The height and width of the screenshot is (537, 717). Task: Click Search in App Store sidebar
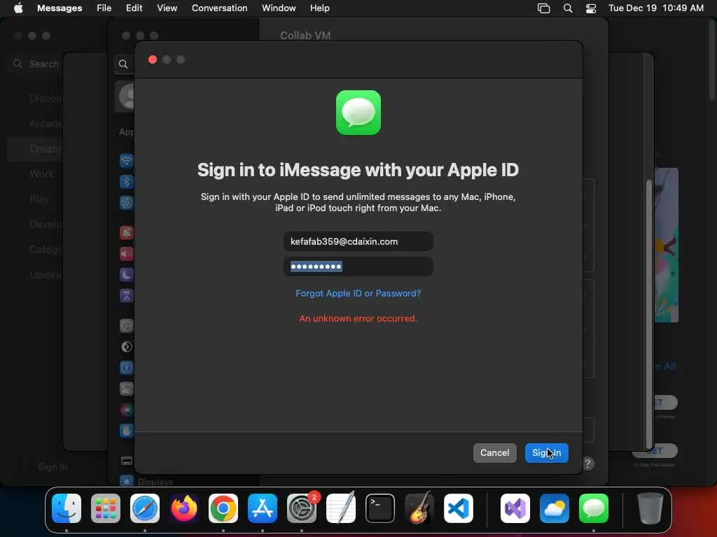click(x=36, y=64)
